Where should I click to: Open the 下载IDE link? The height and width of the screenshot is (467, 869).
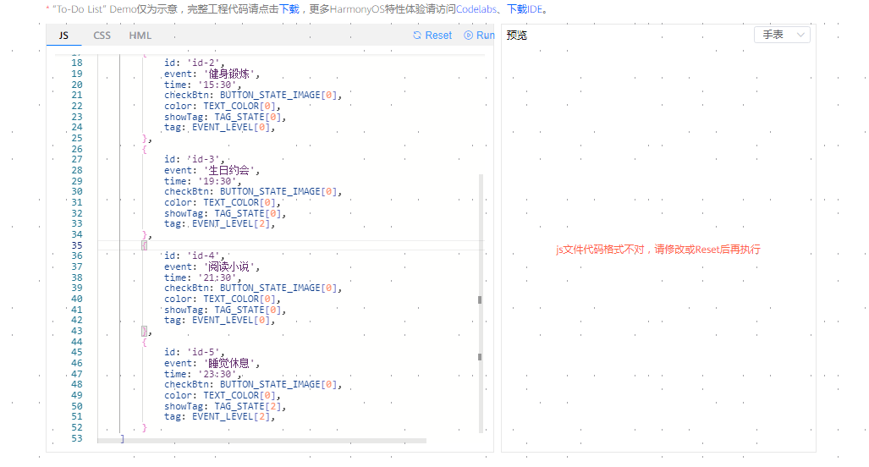tap(525, 9)
